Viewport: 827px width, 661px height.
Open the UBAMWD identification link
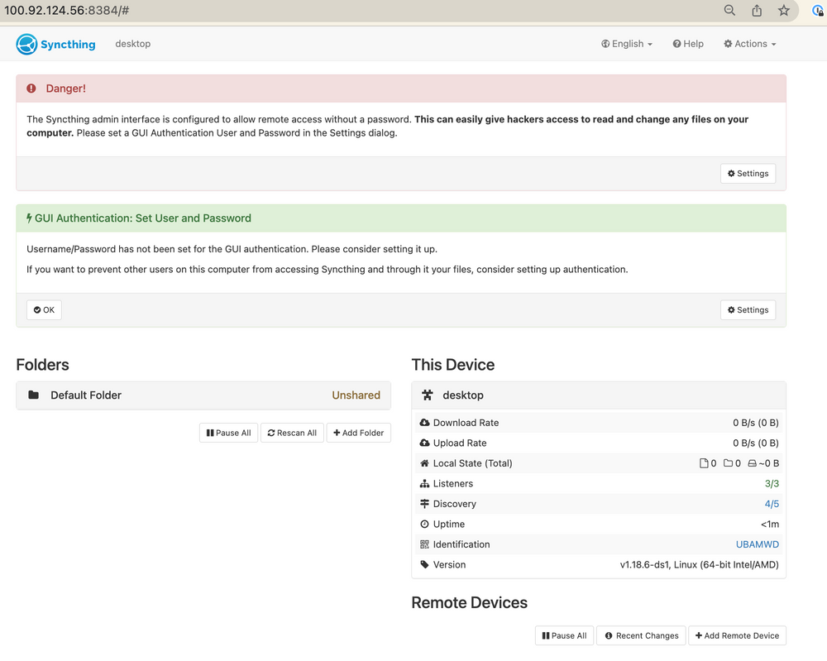coord(758,544)
